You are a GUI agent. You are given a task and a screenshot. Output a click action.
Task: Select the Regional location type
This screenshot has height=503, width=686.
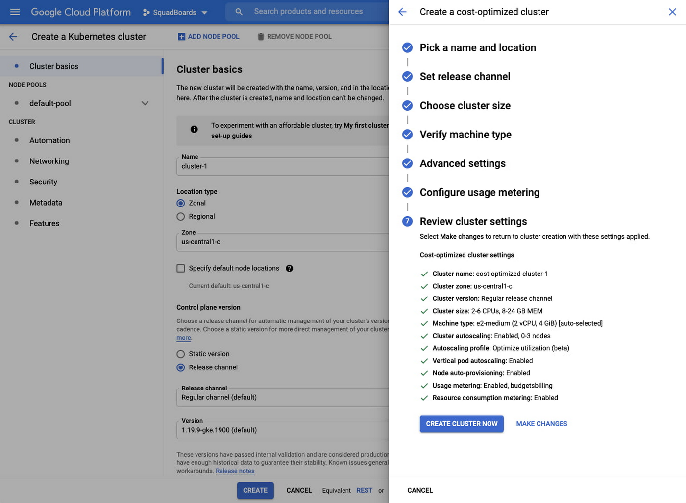point(181,216)
